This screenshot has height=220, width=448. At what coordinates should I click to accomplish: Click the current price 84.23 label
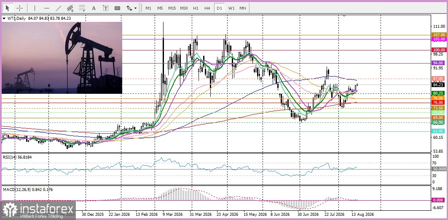coord(438,85)
